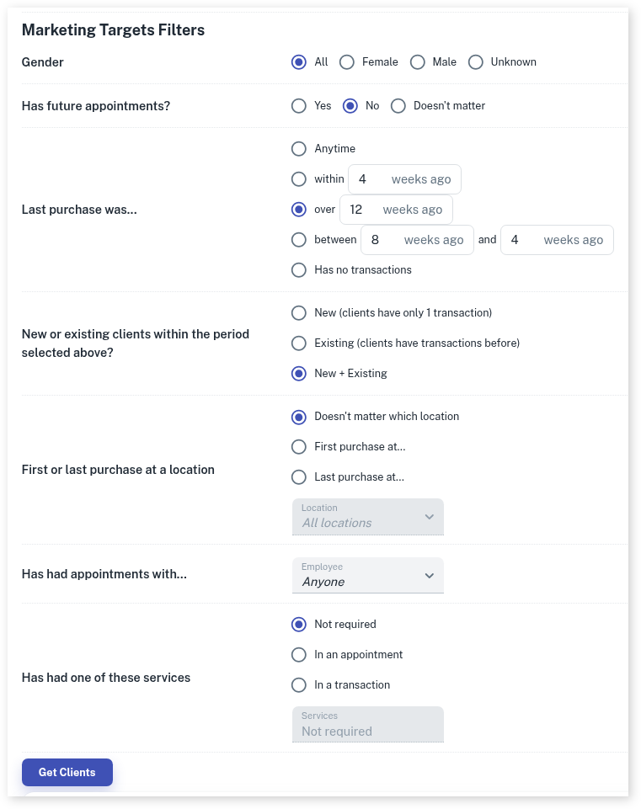Viewport: 641px width, 809px height.
Task: Choose "Last purchase at..." location option
Action: pos(298,477)
